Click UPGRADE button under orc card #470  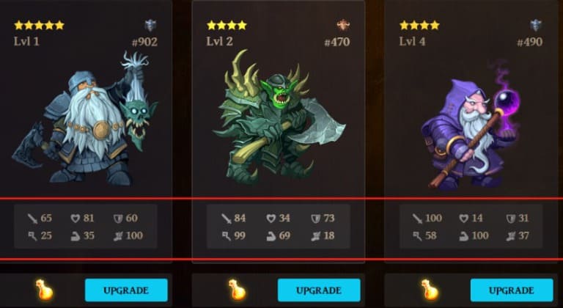click(319, 290)
